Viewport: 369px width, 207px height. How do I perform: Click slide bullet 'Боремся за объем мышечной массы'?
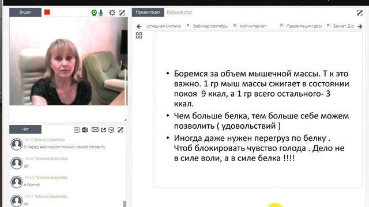tap(261, 89)
